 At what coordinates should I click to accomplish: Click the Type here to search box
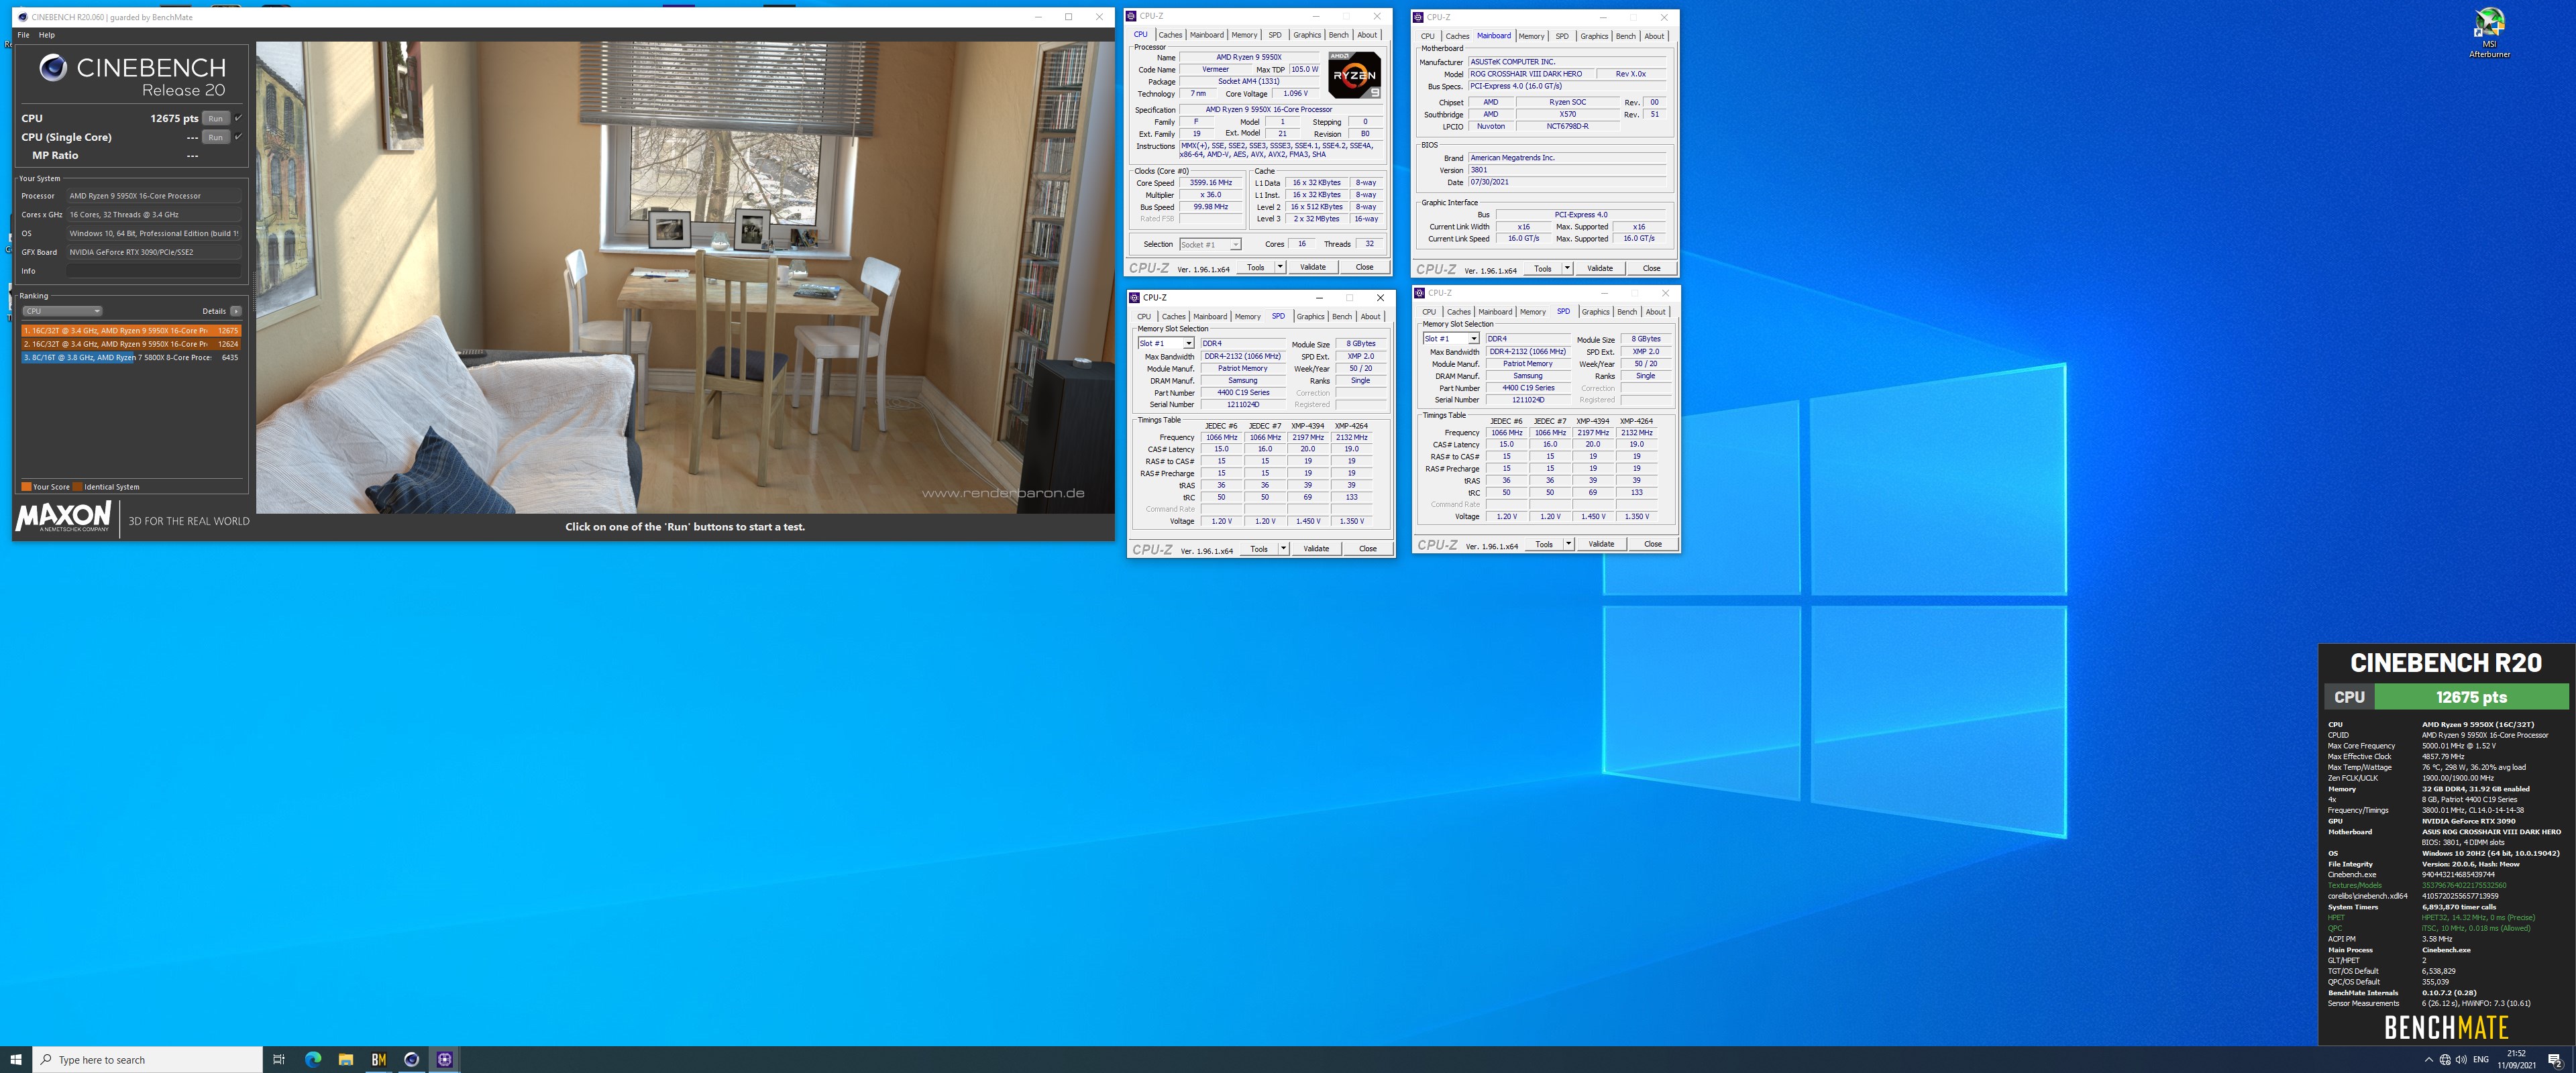pos(148,1059)
